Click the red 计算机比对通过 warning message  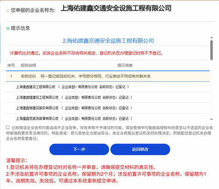click(x=86, y=53)
